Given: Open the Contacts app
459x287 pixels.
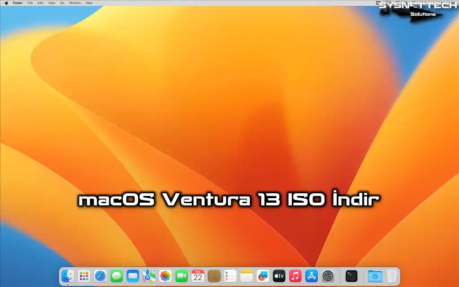Looking at the screenshot, I should click(214, 276).
